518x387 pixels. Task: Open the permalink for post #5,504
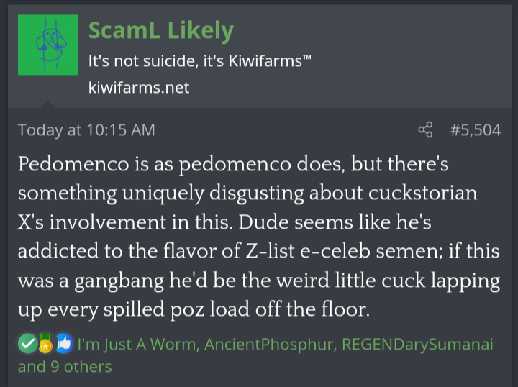(x=475, y=130)
